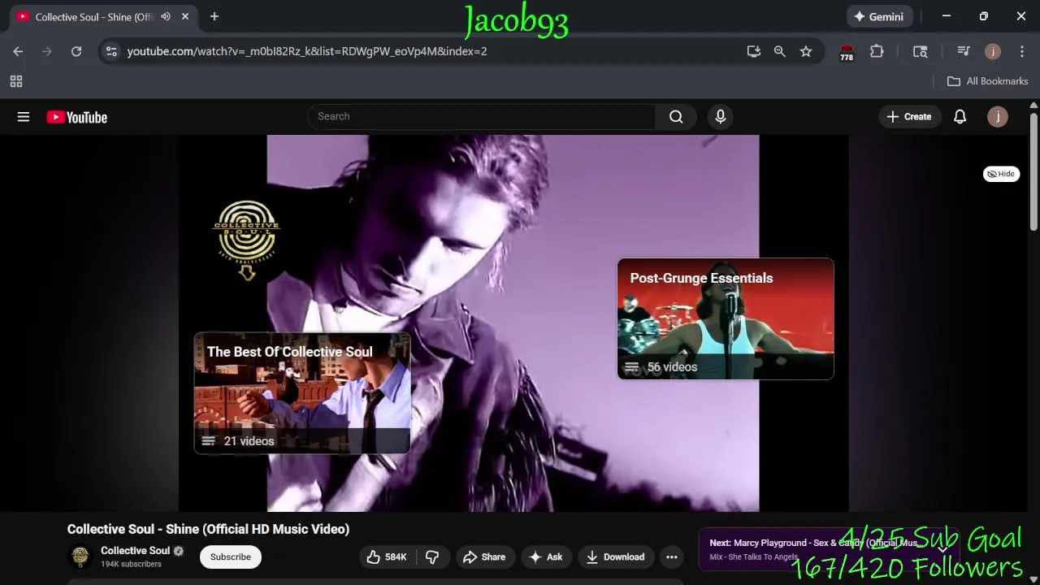The height and width of the screenshot is (585, 1040).
Task: Open the media controls music icon
Action: tap(964, 51)
